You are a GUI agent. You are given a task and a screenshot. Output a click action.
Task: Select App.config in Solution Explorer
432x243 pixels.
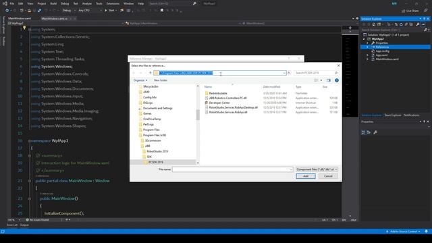tap(383, 51)
